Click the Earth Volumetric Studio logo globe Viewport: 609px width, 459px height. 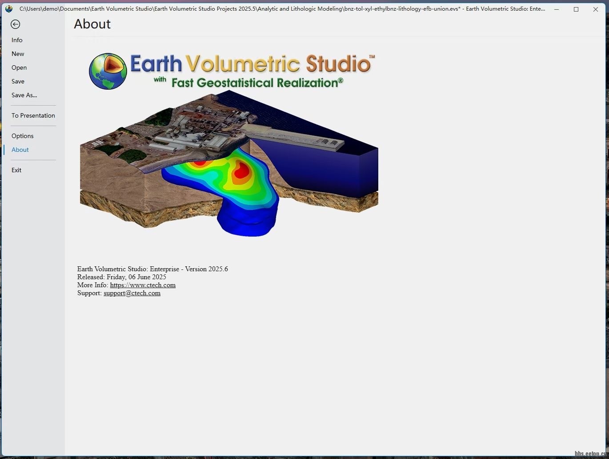pyautogui.click(x=108, y=71)
